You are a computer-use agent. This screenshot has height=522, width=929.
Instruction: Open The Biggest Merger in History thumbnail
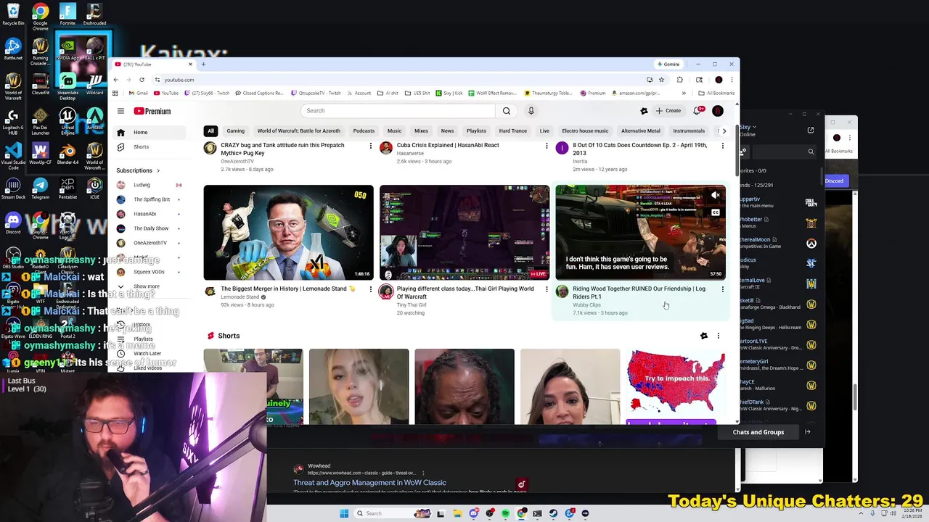click(288, 233)
